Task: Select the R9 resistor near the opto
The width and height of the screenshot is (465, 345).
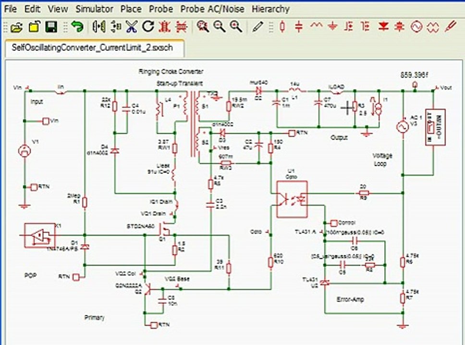Action: click(364, 193)
